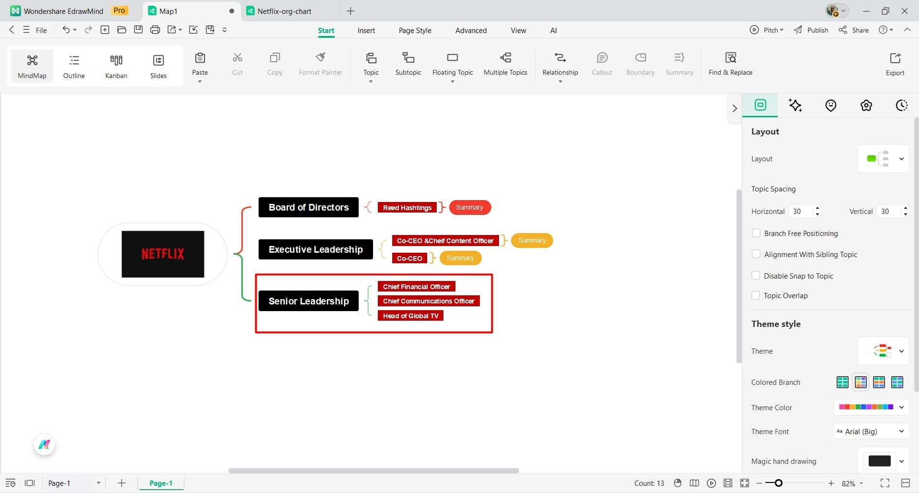Check Disable Snap to Topic
Screen dimensions: 919x493
point(756,275)
